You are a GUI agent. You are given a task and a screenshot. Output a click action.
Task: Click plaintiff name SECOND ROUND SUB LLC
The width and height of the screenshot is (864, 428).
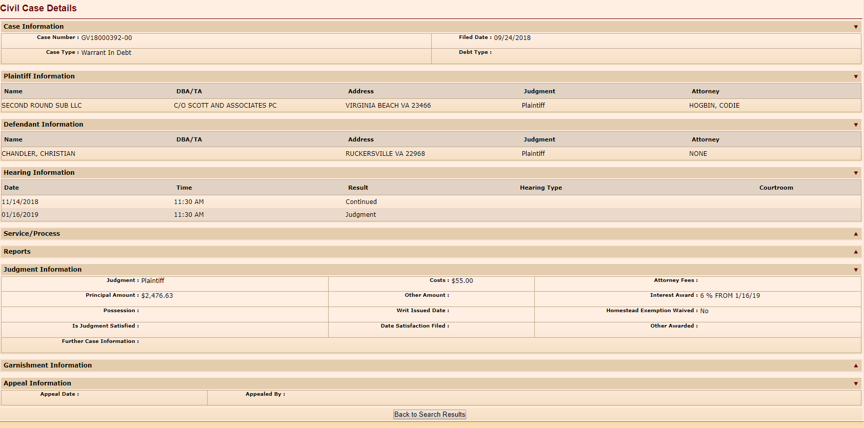tap(42, 106)
